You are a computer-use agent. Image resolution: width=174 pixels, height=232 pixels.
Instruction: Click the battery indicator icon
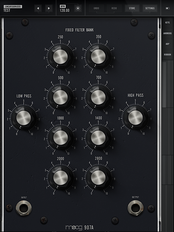point(167,8)
